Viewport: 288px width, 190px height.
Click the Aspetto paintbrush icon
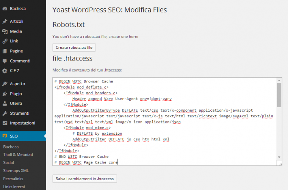[x=5, y=84]
